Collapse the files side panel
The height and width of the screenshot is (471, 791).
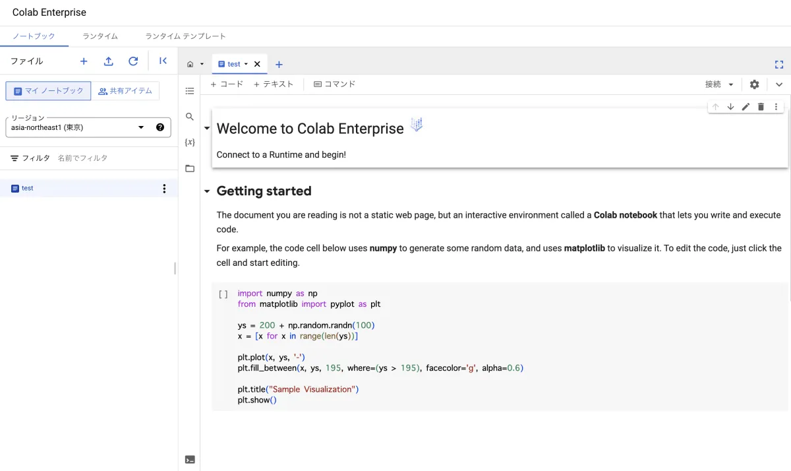pos(163,61)
